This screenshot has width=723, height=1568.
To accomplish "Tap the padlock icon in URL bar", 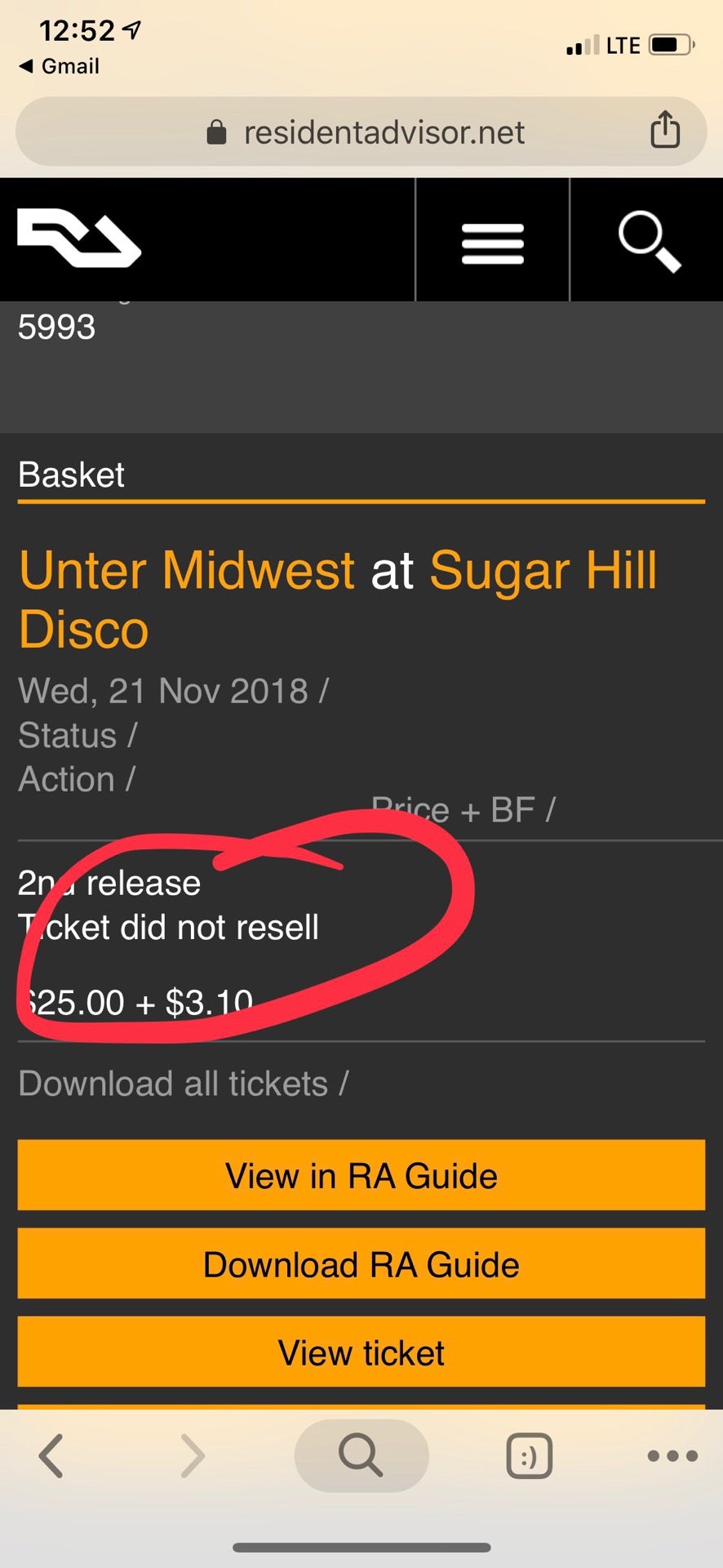I will click(x=216, y=131).
